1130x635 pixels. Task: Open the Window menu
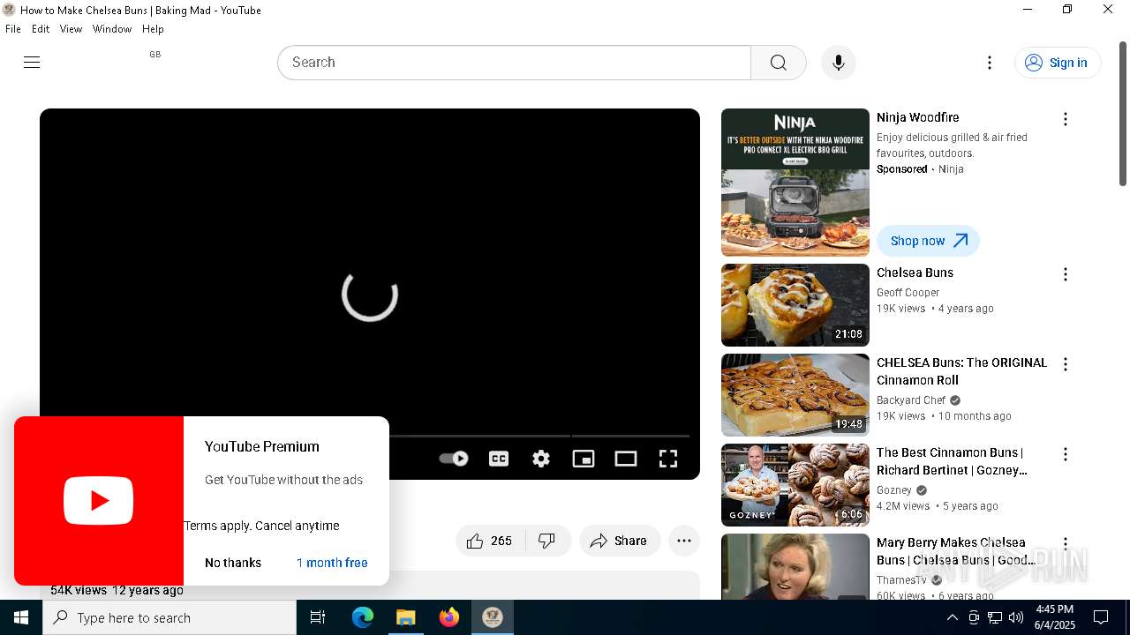(112, 29)
